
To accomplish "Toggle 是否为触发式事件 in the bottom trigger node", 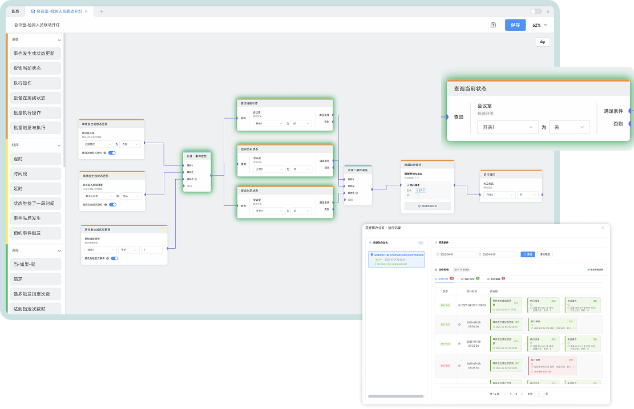I will pyautogui.click(x=115, y=258).
